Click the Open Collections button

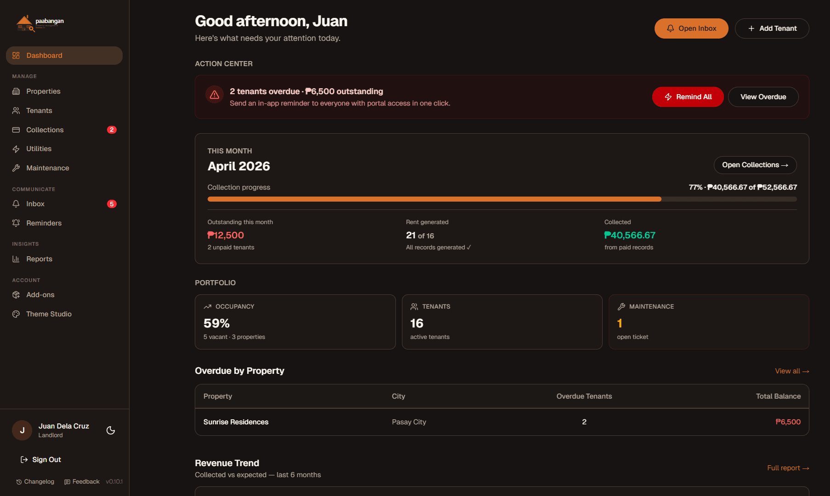pyautogui.click(x=755, y=165)
